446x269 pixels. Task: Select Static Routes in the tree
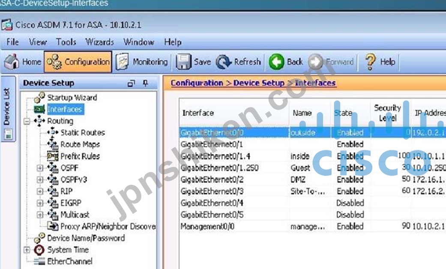83,133
